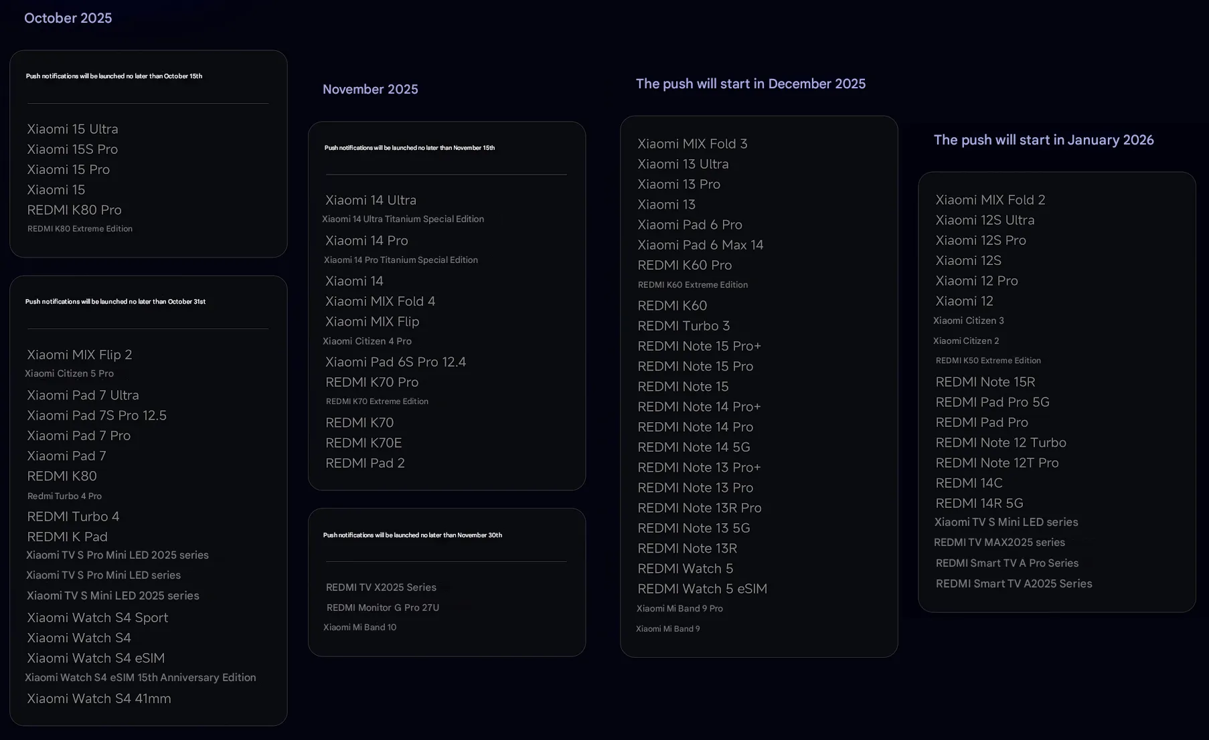The height and width of the screenshot is (740, 1209).
Task: Select the REDMI Turbo 3 entry
Action: pyautogui.click(x=684, y=326)
